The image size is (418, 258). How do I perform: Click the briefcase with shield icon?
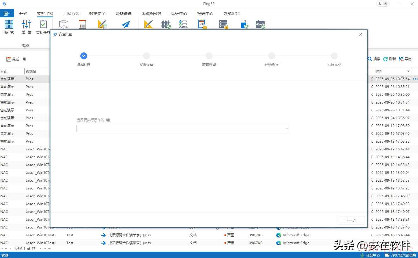(260, 24)
